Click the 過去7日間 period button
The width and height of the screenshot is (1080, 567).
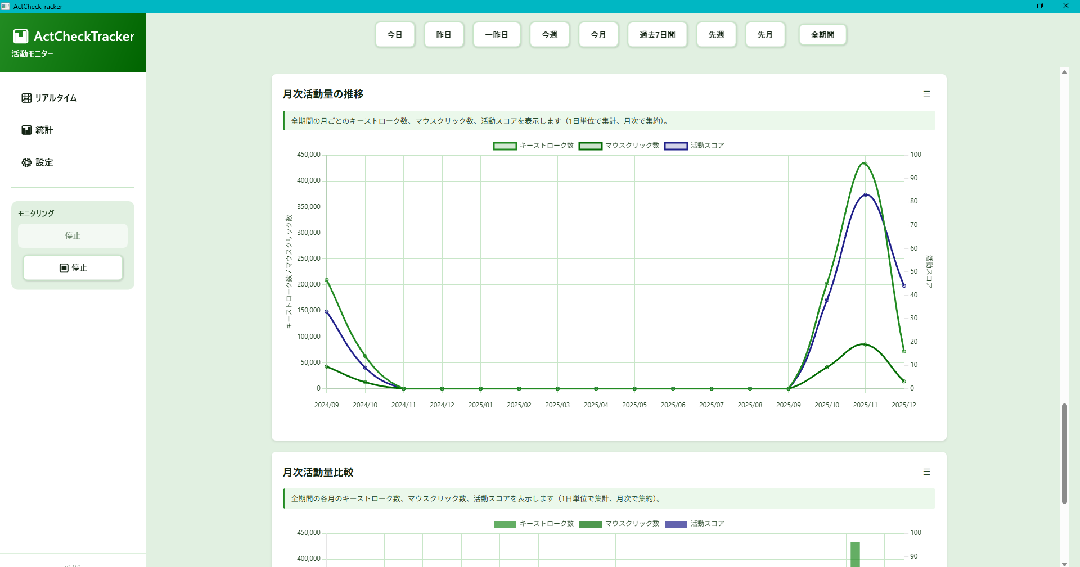tap(658, 34)
